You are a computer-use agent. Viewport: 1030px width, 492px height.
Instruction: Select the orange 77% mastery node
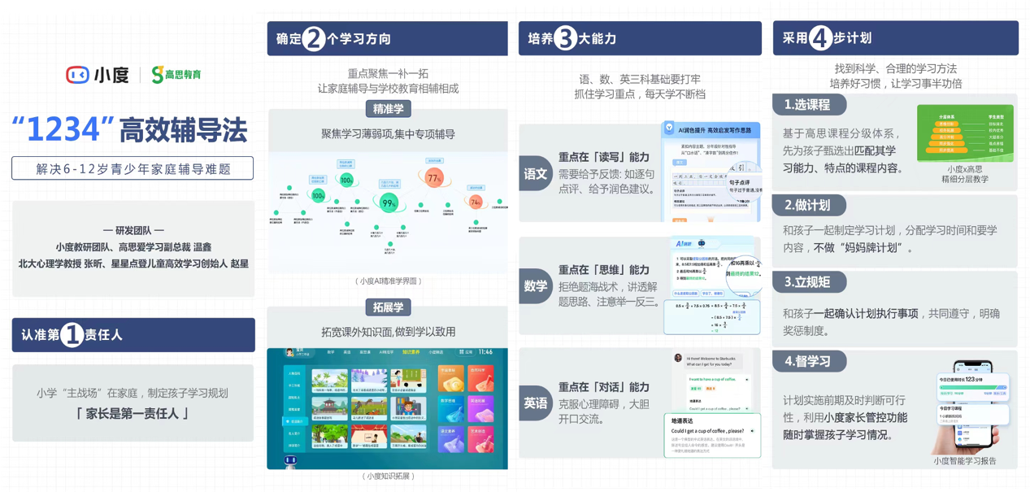(x=432, y=178)
